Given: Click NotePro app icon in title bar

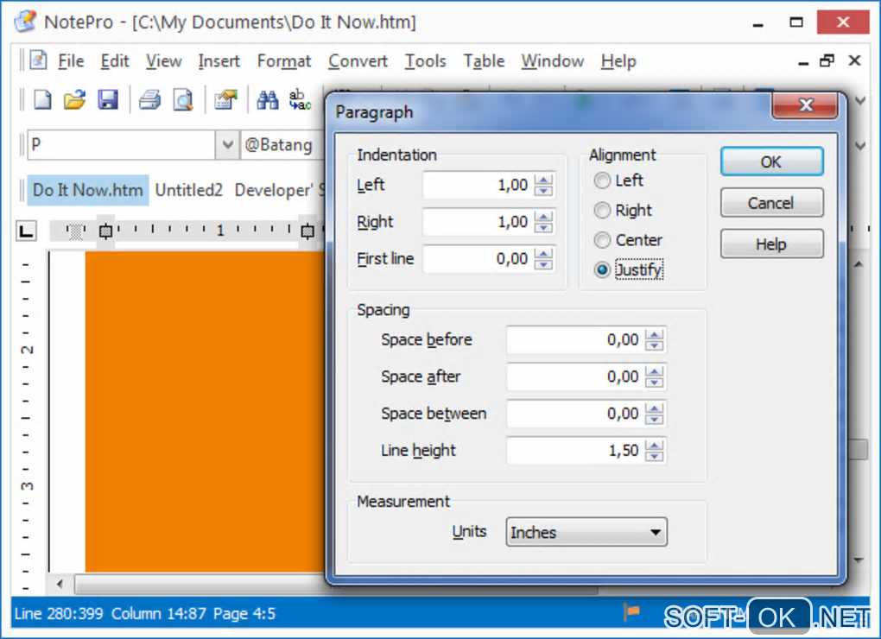Looking at the screenshot, I should (25, 22).
